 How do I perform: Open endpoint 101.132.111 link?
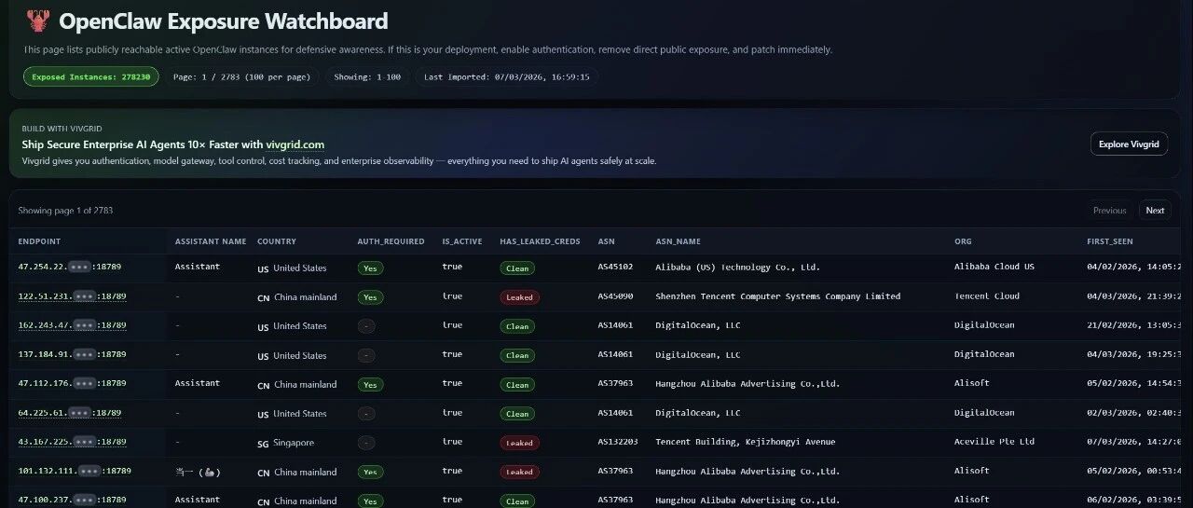click(75, 471)
